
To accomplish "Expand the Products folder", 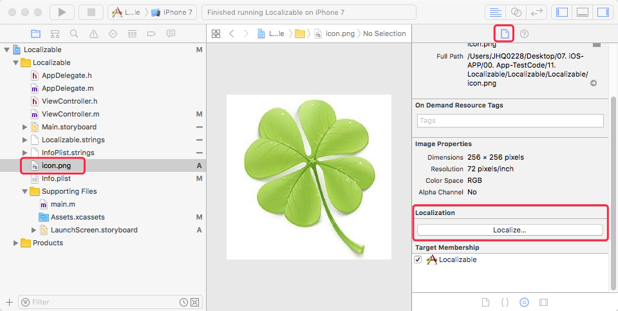I will tap(16, 243).
